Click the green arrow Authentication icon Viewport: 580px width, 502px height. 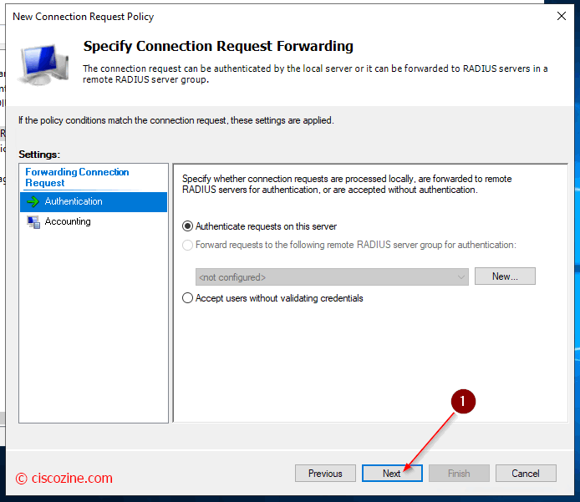[33, 201]
